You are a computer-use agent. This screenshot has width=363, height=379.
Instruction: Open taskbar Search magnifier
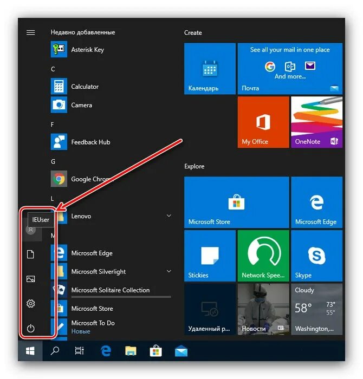click(55, 350)
